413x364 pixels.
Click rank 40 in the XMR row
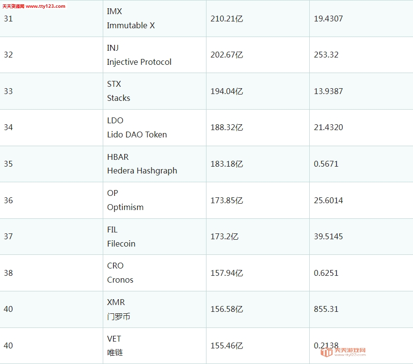[x=8, y=309]
